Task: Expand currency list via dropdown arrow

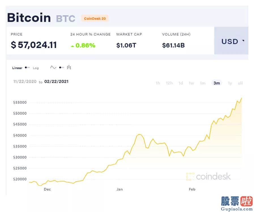Action: coord(243,41)
